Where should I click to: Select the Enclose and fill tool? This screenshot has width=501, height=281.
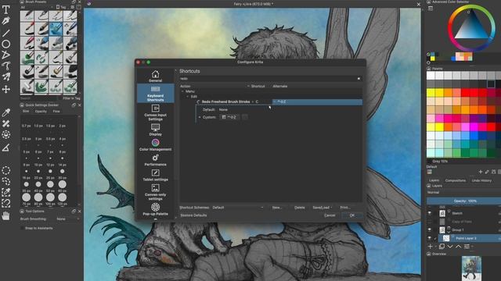click(5, 135)
